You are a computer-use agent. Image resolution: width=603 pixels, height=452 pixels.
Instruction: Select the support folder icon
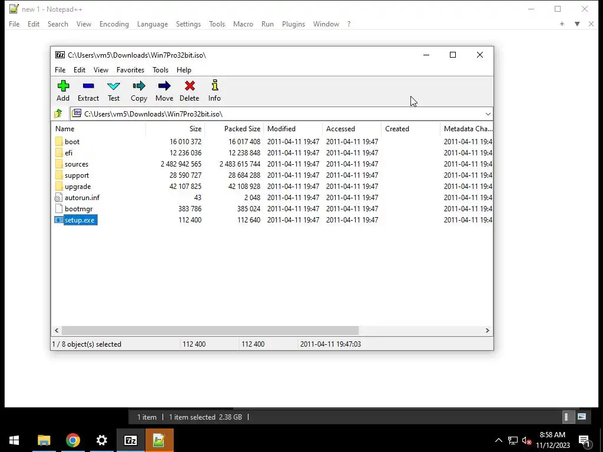[x=58, y=175]
